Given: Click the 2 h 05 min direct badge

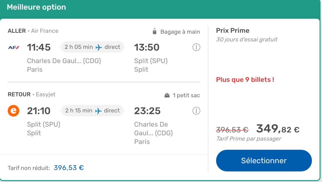Looking at the screenshot, I should tap(92, 47).
